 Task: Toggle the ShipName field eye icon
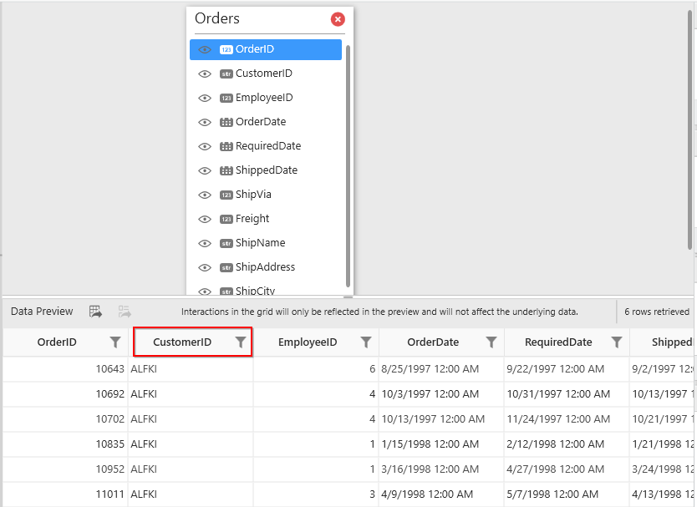point(205,243)
